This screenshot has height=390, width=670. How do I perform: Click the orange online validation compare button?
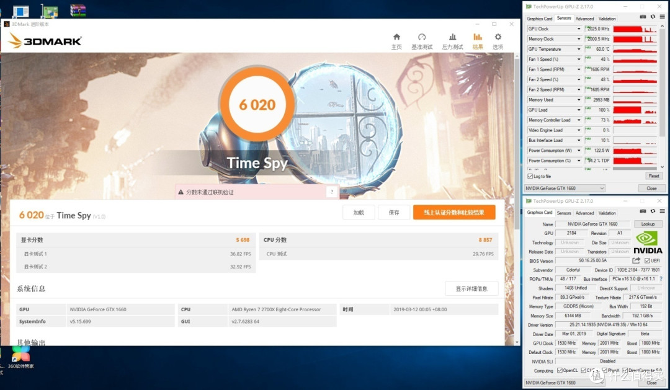coord(453,212)
